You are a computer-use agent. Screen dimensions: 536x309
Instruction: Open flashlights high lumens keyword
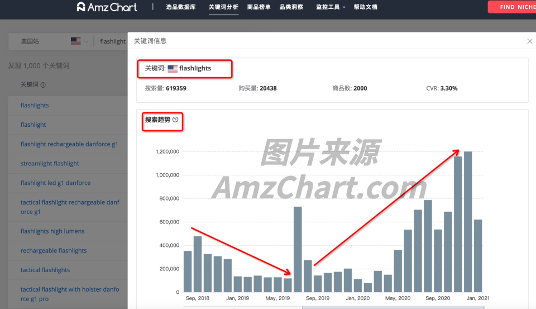[x=52, y=231]
